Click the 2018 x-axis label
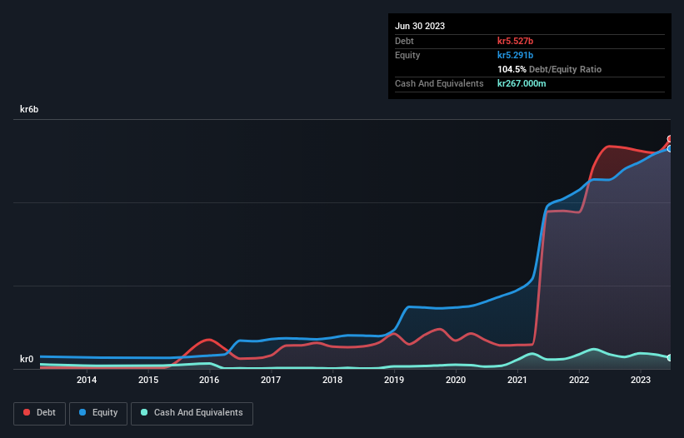Image resolution: width=684 pixels, height=438 pixels. pos(332,380)
